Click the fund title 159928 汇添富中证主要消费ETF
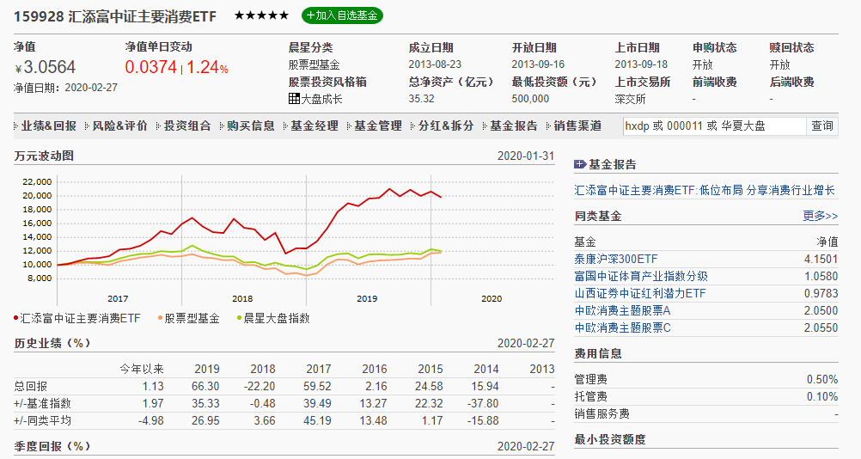Screen dimensions: 861x459 tap(115, 16)
